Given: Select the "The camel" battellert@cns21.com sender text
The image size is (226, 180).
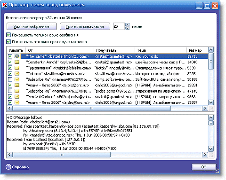Looking at the screenshot, I should (57, 56).
